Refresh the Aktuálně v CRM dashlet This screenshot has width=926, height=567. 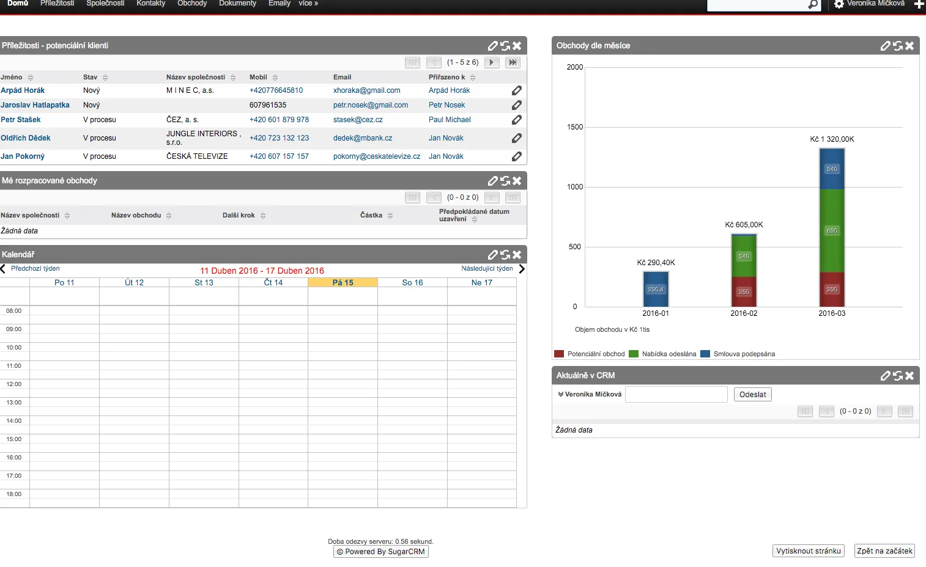pyautogui.click(x=898, y=376)
